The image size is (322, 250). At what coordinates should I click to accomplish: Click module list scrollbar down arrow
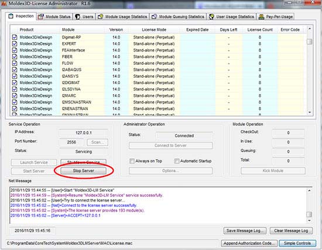click(310, 112)
